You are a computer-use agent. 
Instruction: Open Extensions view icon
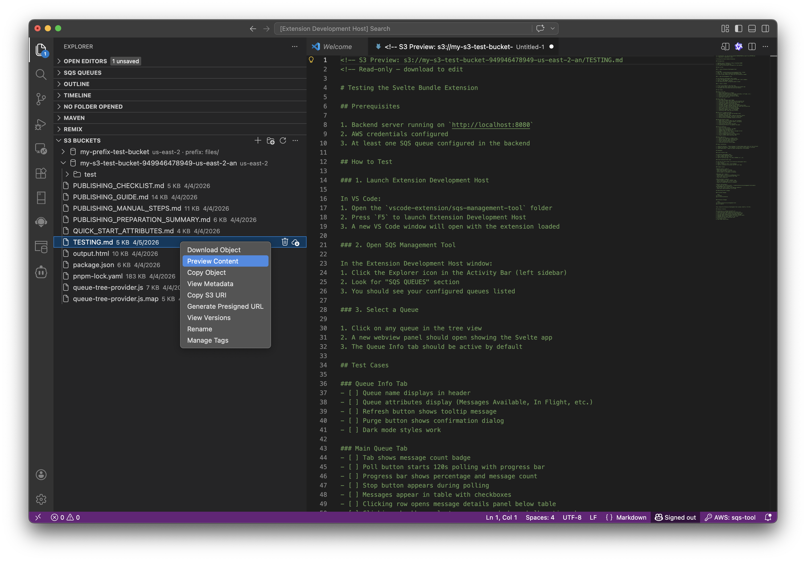click(x=41, y=173)
